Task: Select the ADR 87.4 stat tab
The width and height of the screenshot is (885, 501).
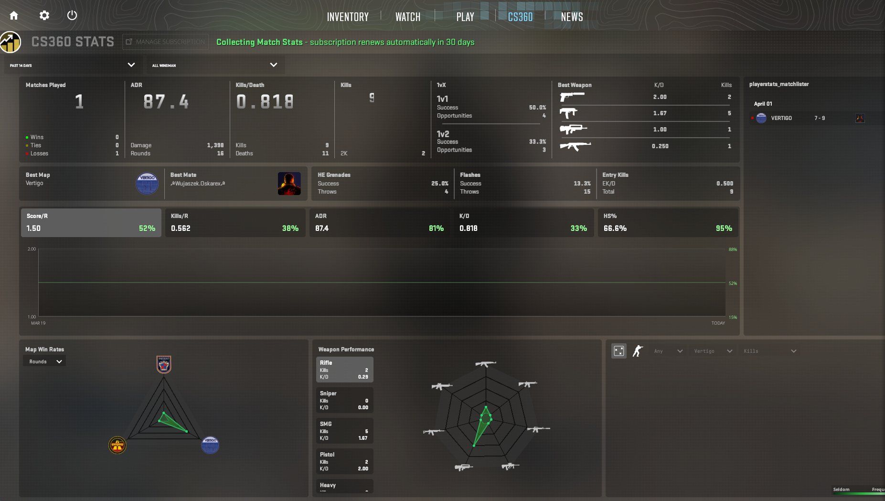Action: pos(380,223)
